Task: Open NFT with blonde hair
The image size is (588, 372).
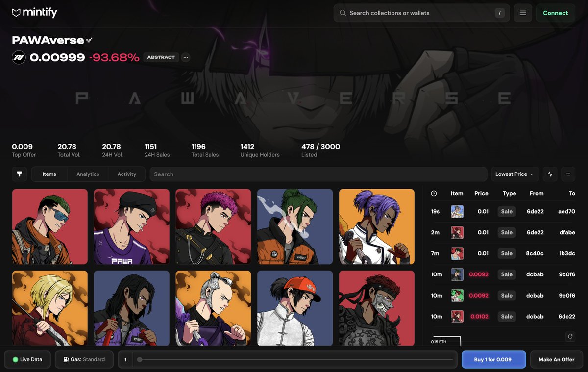Action: click(50, 308)
